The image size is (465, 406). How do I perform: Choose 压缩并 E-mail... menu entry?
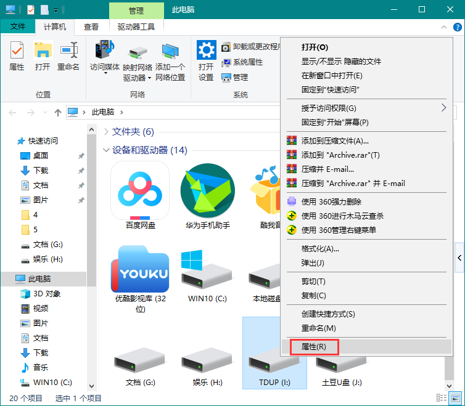tap(366, 169)
